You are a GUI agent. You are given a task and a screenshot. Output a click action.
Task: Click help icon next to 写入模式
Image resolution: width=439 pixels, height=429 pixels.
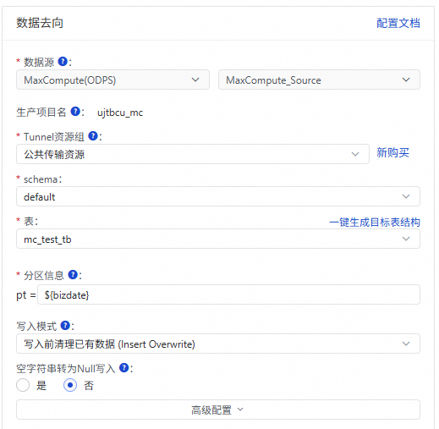click(x=65, y=325)
